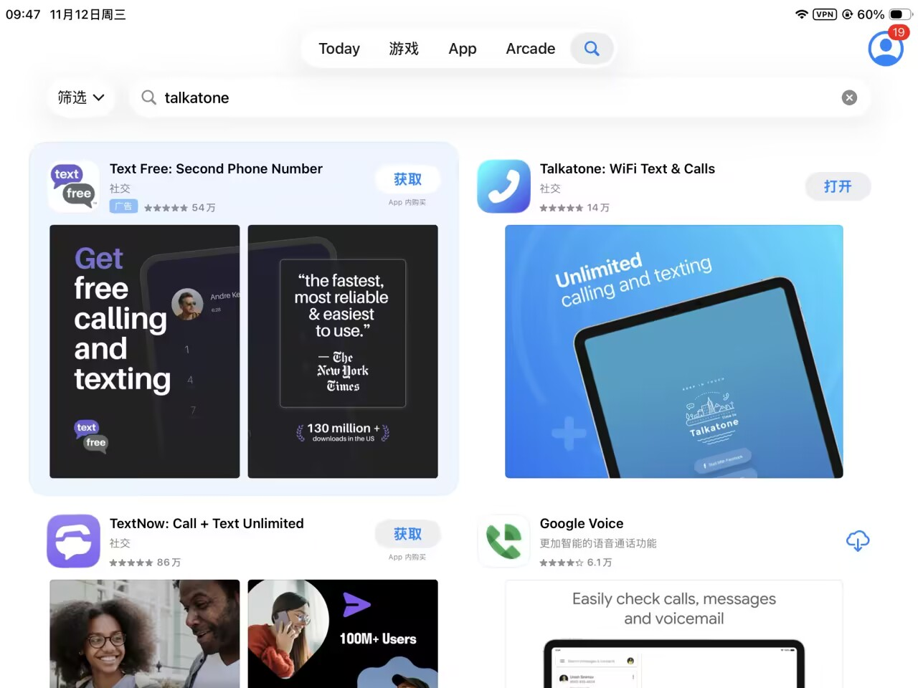This screenshot has height=688, width=918.
Task: Redownload Google Voice via cloud icon
Action: tap(857, 540)
